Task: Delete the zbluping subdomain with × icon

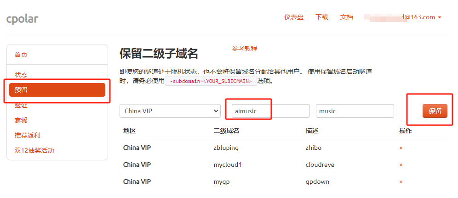Action: (x=401, y=148)
